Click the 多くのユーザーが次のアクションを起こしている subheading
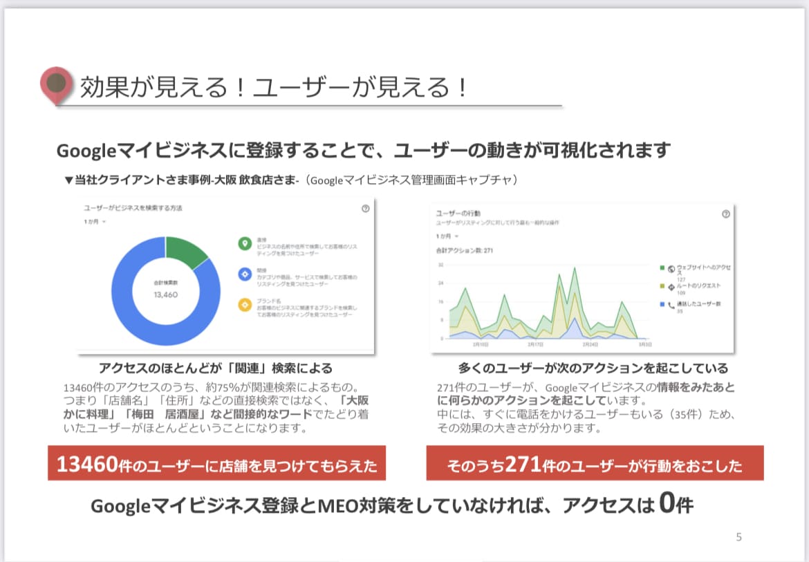The width and height of the screenshot is (809, 562). pyautogui.click(x=593, y=368)
